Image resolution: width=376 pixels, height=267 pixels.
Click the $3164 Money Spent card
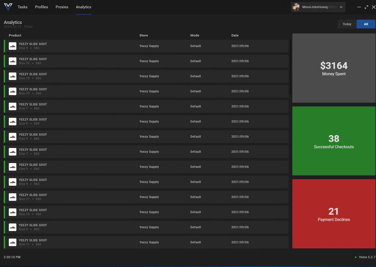[334, 68]
